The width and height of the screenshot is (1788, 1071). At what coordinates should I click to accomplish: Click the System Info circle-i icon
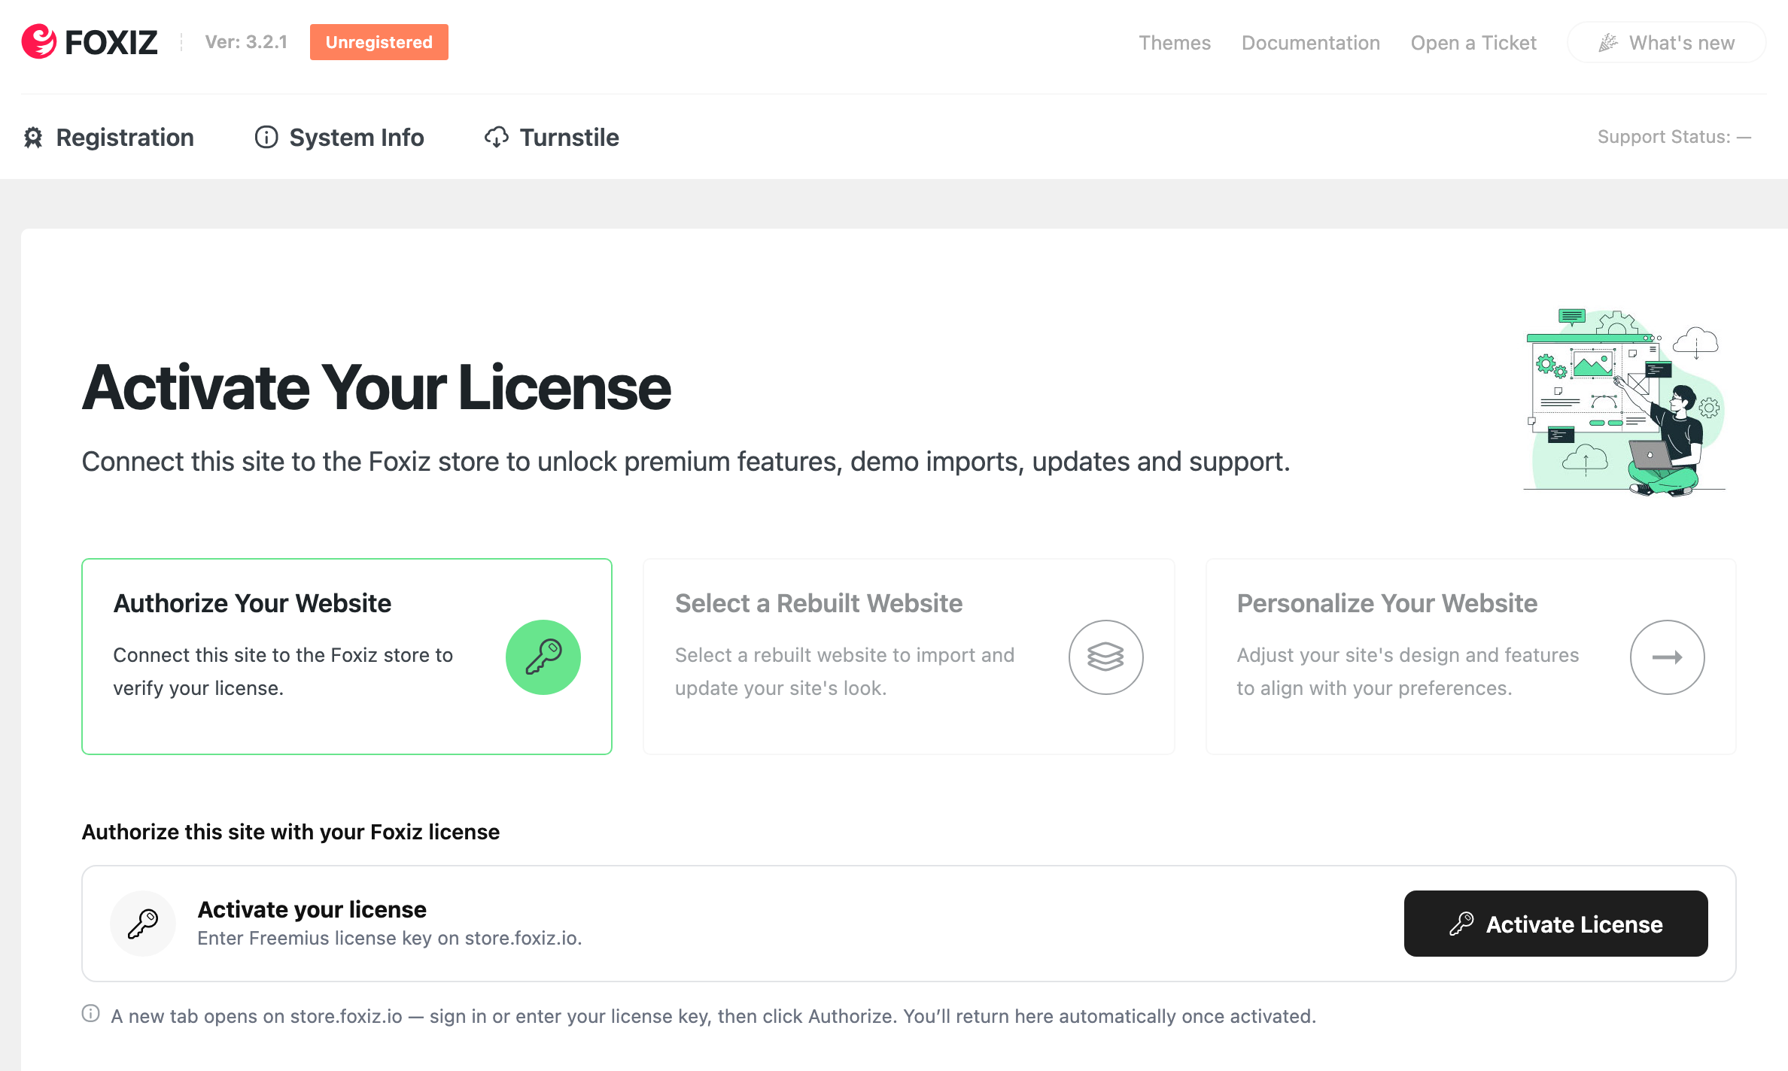point(266,137)
